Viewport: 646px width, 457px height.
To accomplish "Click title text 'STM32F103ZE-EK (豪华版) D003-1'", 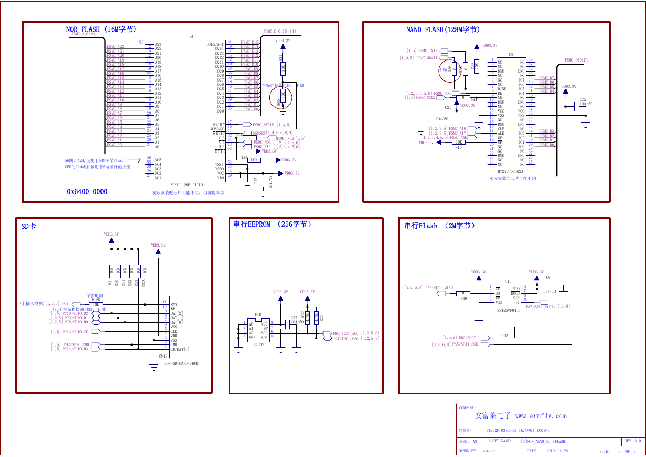I will coord(518,431).
